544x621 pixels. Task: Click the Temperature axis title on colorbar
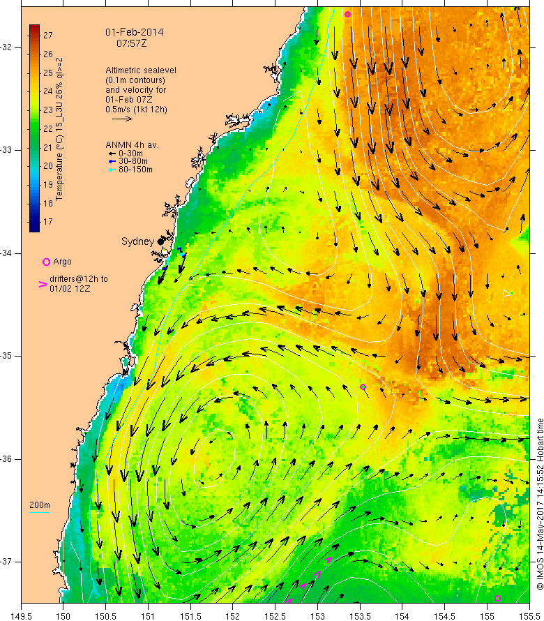point(59,128)
